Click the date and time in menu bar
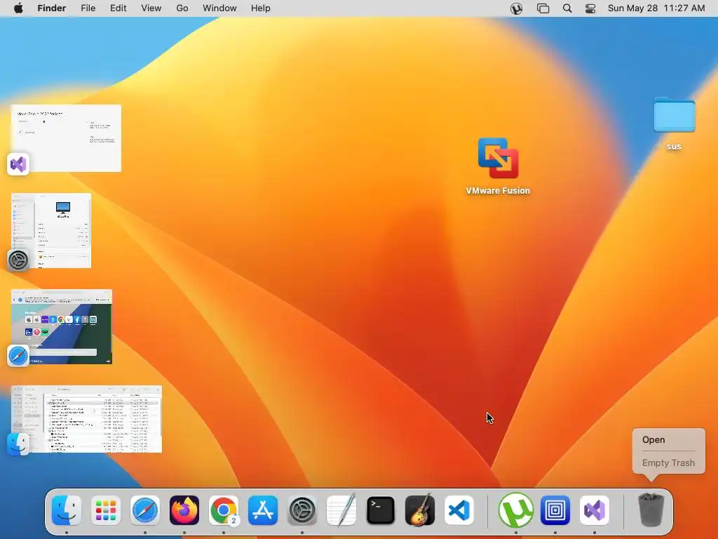 click(656, 8)
